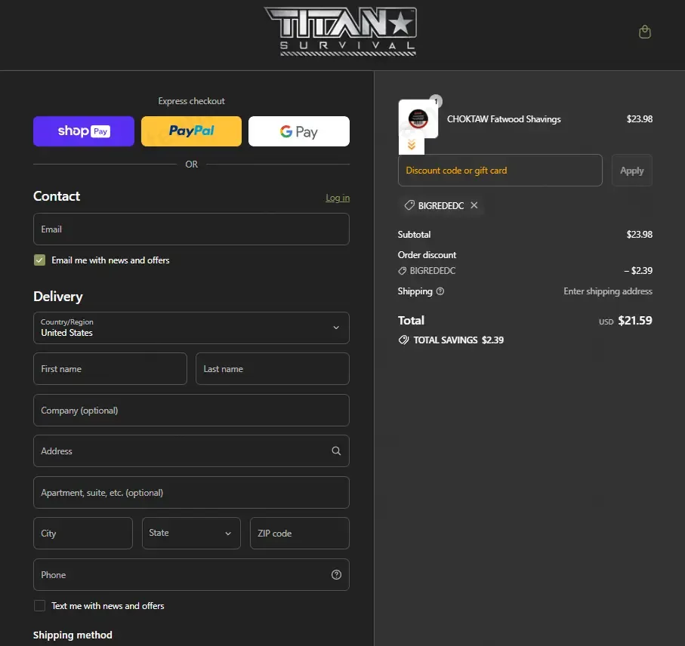Pay with Shop Pay express button
This screenshot has height=646, width=685.
coord(84,131)
